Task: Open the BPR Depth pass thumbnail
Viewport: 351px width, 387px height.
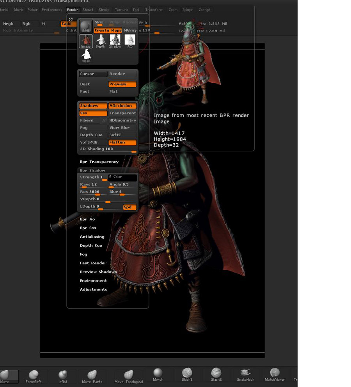Action: (100, 41)
